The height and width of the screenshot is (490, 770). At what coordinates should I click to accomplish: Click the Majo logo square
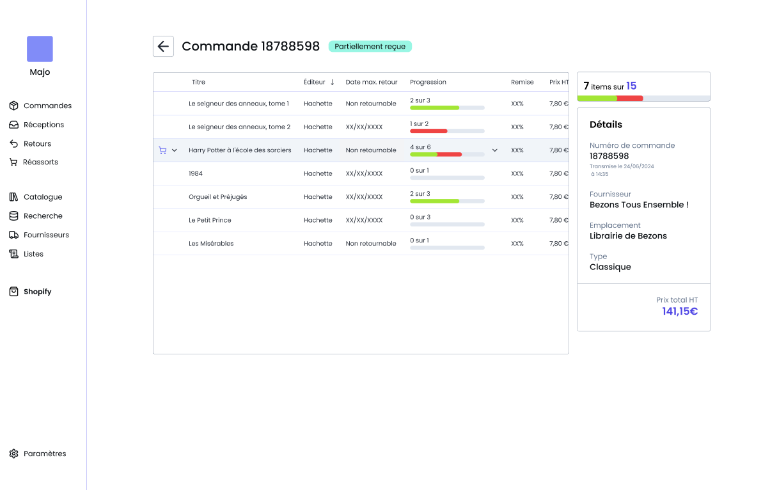[x=40, y=49]
